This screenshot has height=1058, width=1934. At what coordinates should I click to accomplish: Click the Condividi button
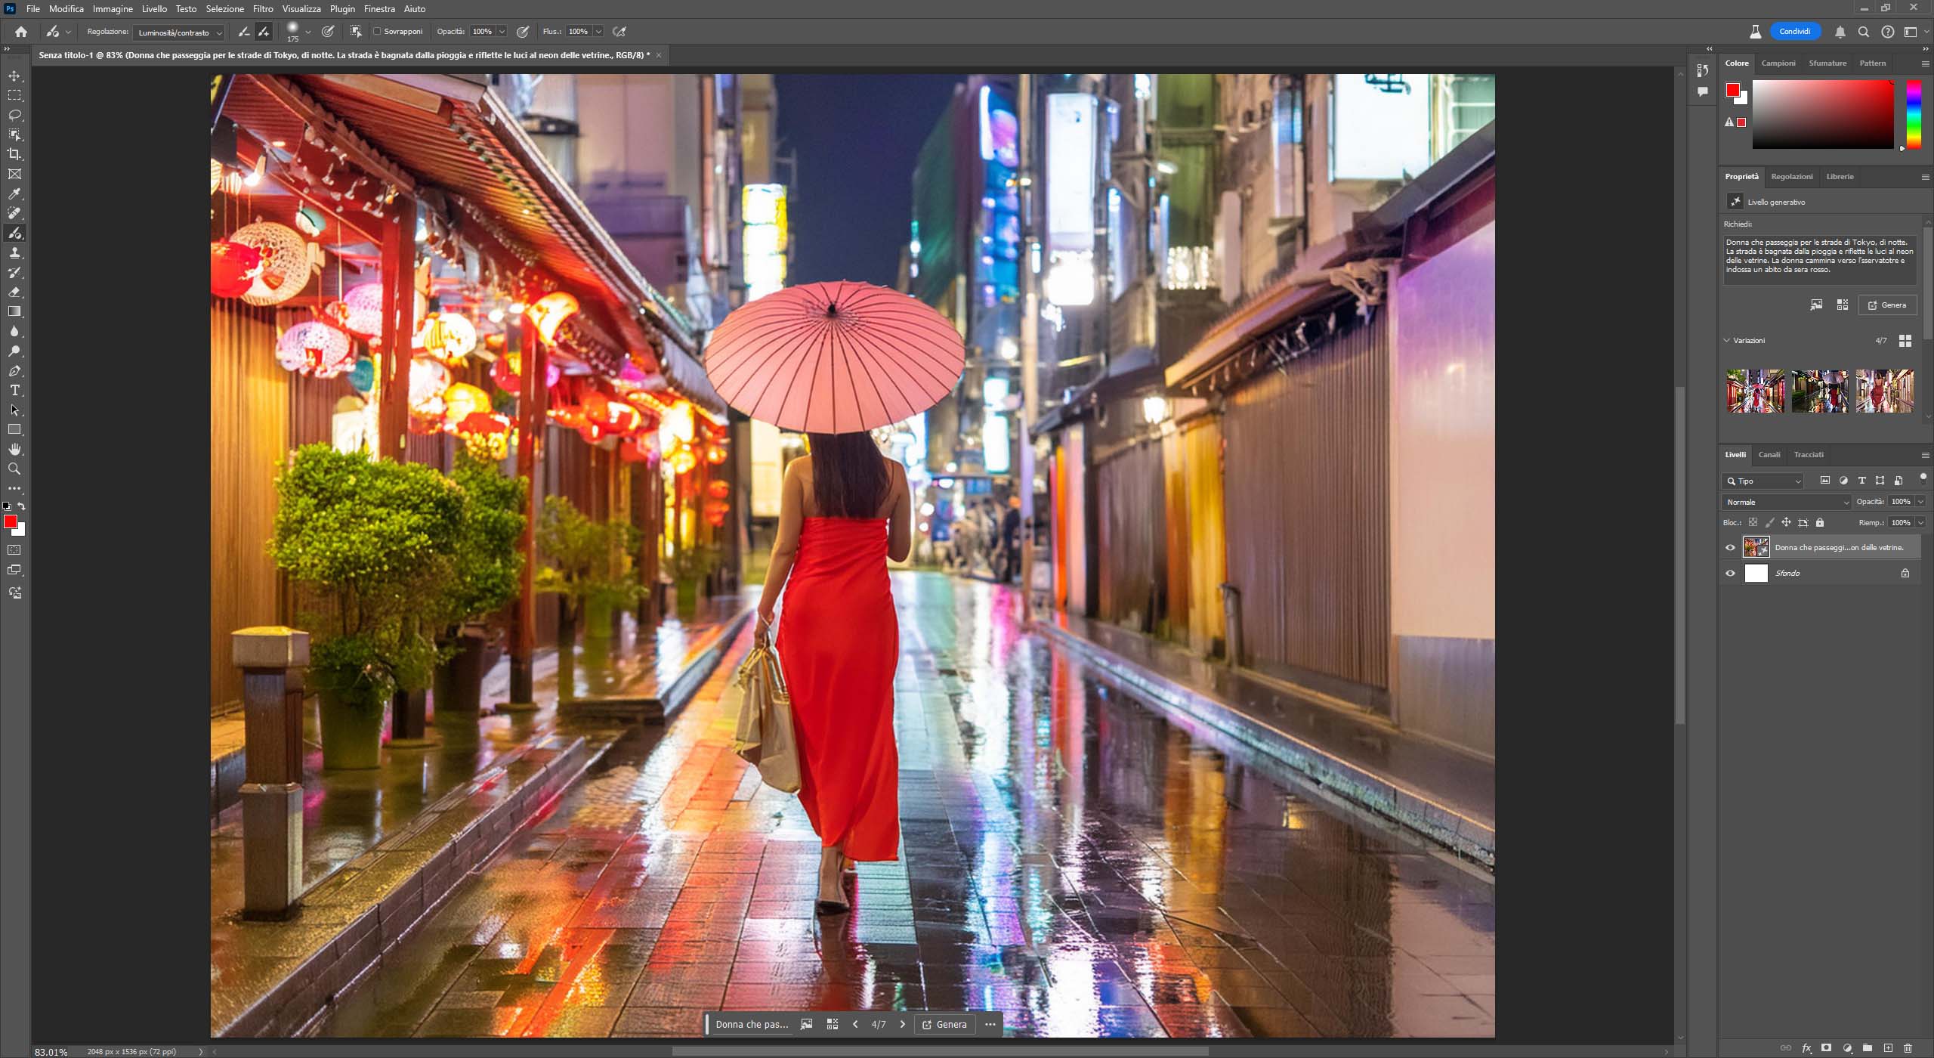[x=1794, y=32]
